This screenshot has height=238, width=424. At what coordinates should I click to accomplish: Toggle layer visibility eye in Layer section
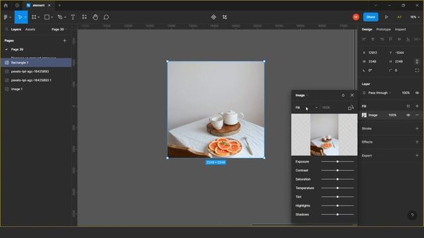click(417, 93)
